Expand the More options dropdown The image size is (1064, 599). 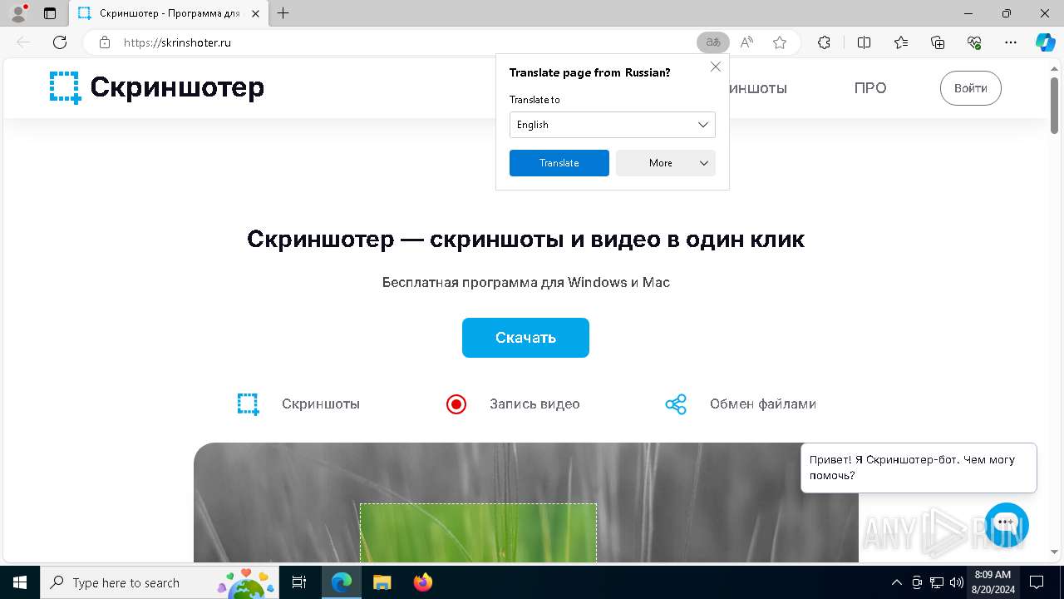666,163
